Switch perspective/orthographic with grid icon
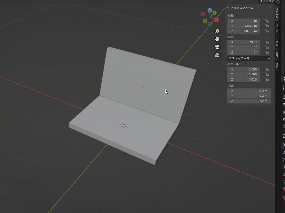Viewport: 285px width, 213px height. 217,55
